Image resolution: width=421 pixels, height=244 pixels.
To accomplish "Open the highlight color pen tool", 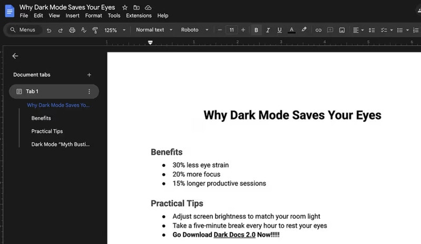I will 304,30.
